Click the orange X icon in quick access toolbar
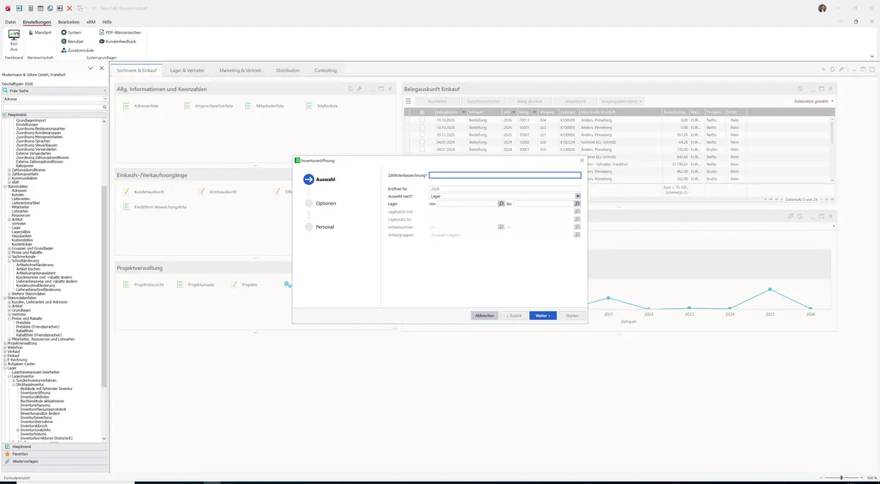This screenshot has width=880, height=484. click(x=69, y=8)
